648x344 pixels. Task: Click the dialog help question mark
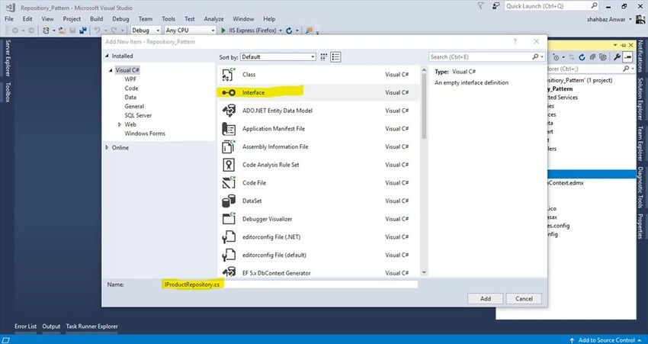coord(515,41)
